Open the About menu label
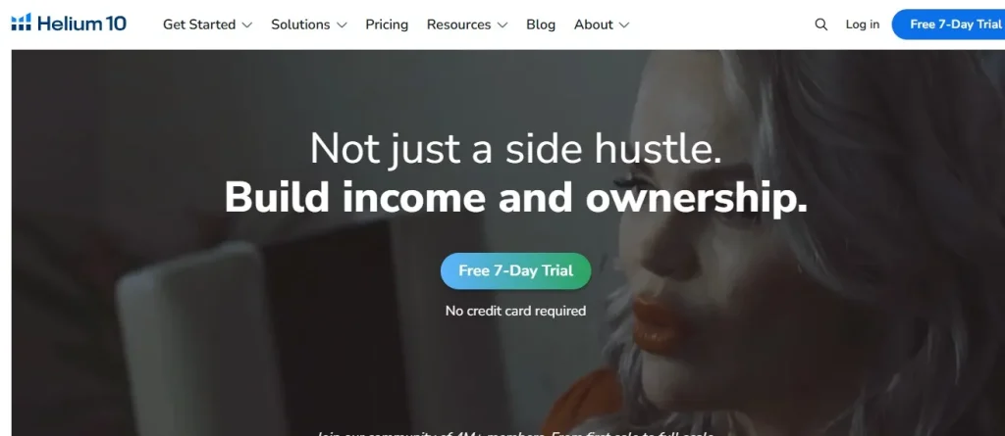This screenshot has width=1005, height=436. tap(594, 24)
